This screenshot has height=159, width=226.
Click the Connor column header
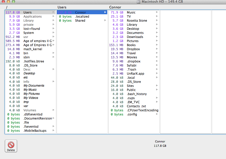(x=115, y=7)
